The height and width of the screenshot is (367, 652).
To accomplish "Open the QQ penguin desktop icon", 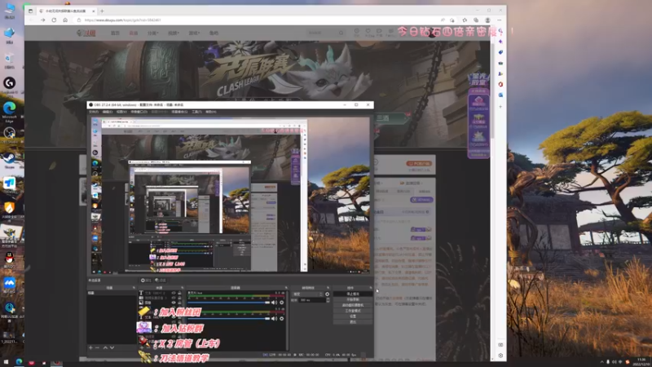I will [9, 258].
